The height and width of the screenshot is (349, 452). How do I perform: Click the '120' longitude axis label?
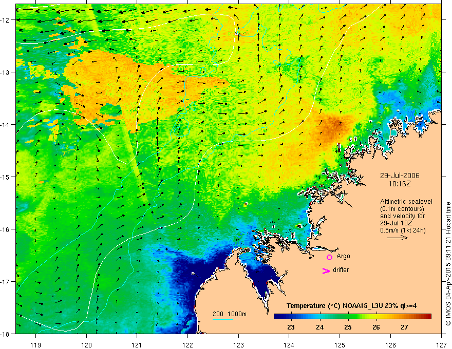pyautogui.click(x=86, y=345)
